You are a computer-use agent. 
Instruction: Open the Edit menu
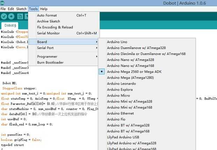click(x=11, y=9)
